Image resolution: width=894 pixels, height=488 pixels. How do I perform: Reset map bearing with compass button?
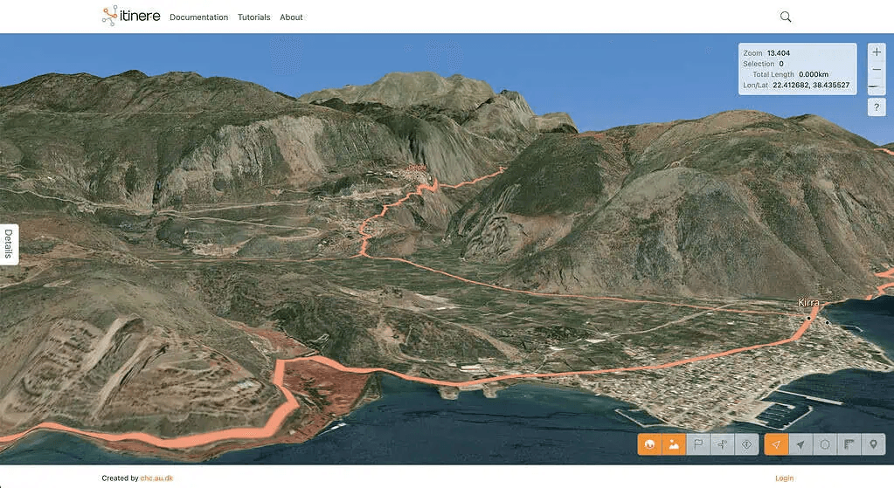[877, 87]
